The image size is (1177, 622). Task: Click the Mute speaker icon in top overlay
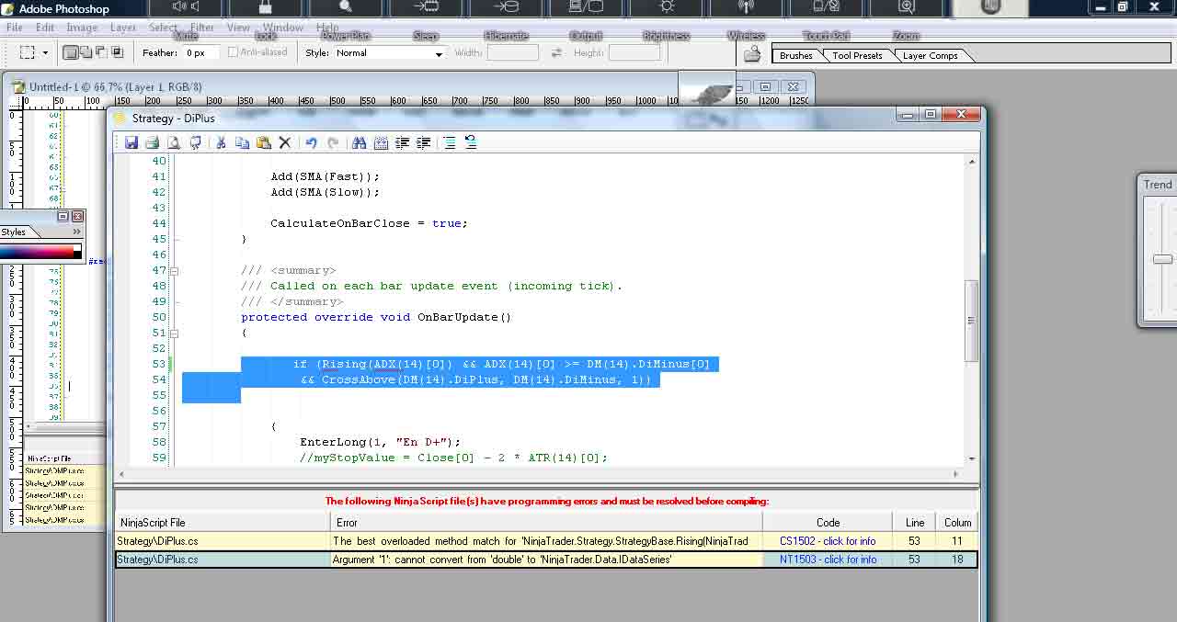(x=186, y=7)
